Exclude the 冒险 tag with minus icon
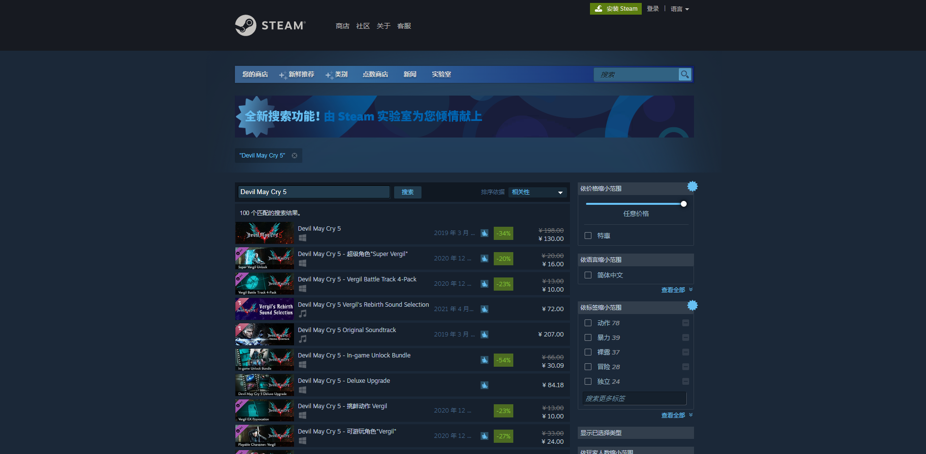The height and width of the screenshot is (454, 926). [x=686, y=367]
